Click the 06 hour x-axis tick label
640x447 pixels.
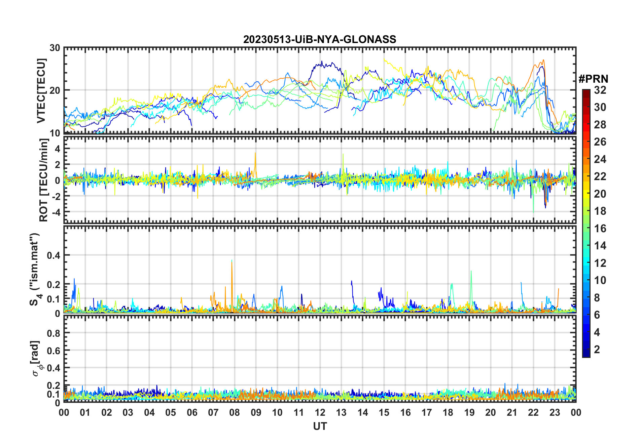pyautogui.click(x=192, y=412)
